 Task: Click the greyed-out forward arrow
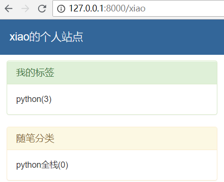25,9
